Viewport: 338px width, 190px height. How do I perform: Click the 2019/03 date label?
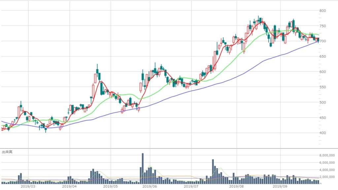28,186
